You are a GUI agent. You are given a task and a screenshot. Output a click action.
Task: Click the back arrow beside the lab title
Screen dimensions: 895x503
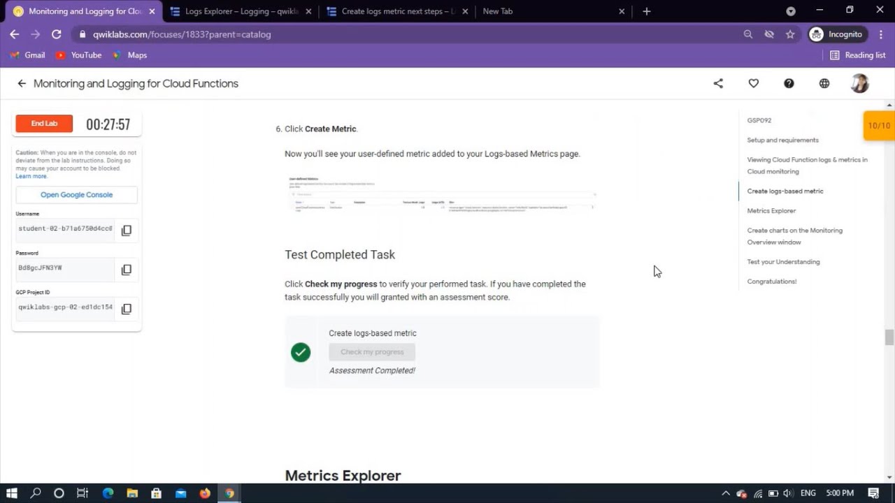click(22, 84)
